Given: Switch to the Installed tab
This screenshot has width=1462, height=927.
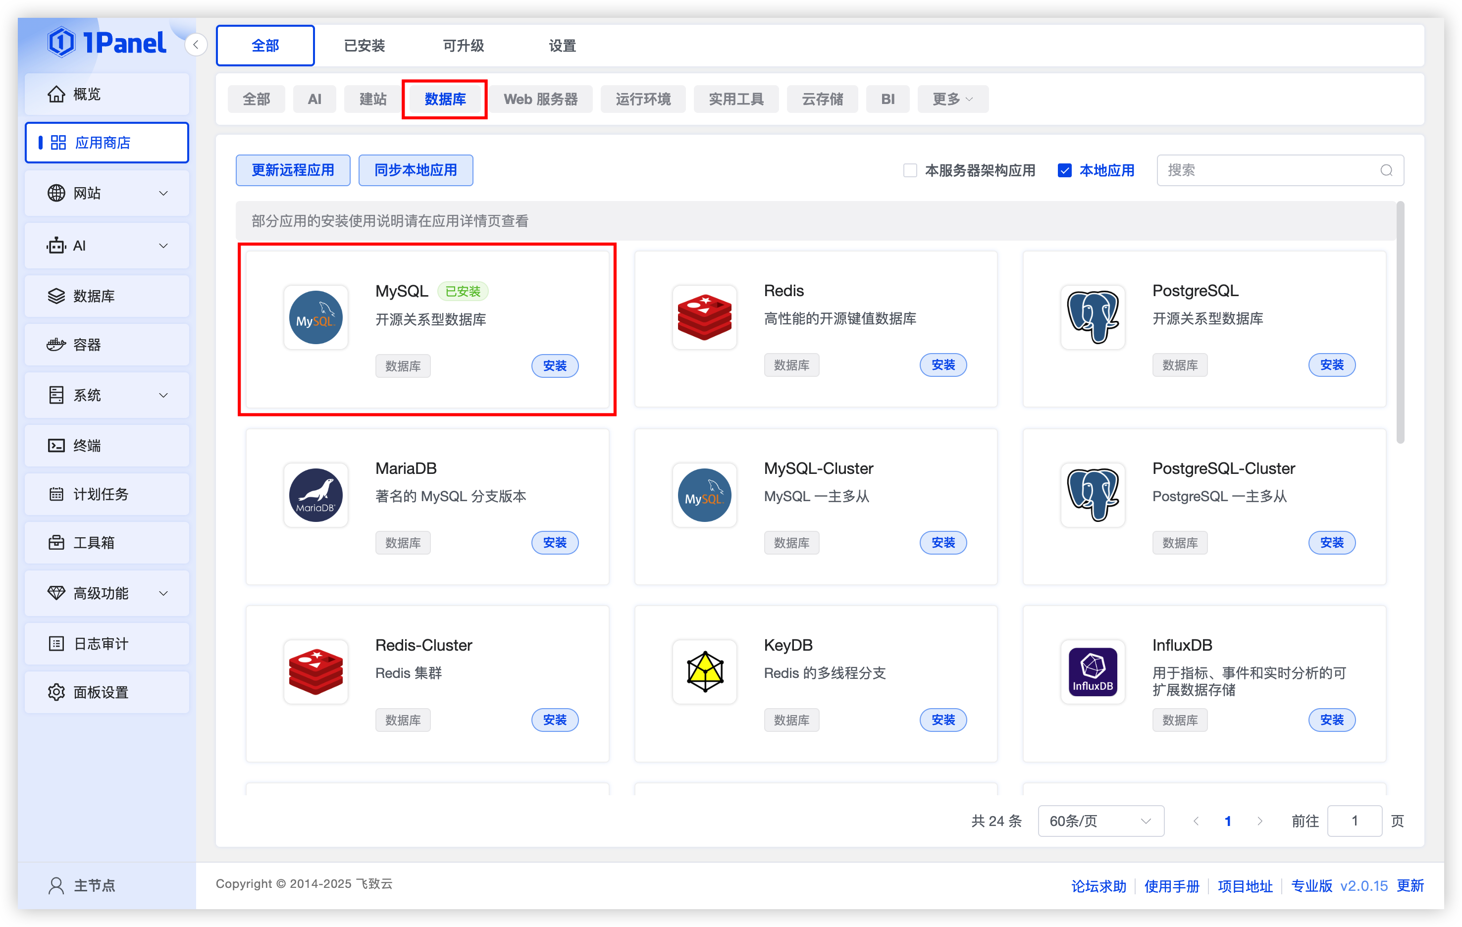Looking at the screenshot, I should tap(365, 46).
